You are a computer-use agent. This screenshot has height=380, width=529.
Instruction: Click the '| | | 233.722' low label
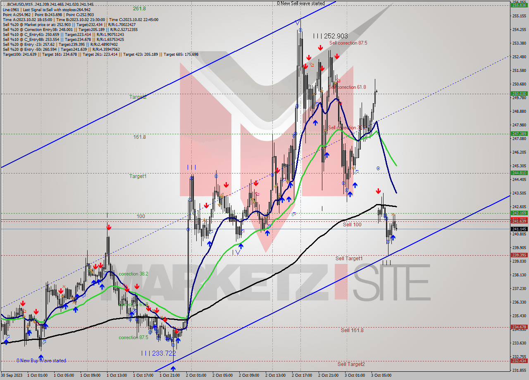point(158,353)
